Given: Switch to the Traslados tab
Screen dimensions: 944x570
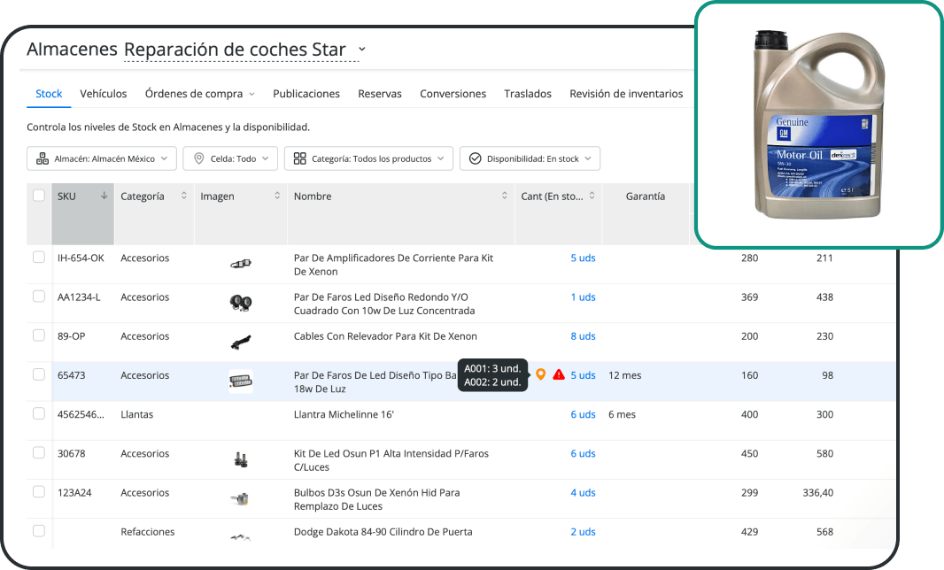Looking at the screenshot, I should [528, 93].
